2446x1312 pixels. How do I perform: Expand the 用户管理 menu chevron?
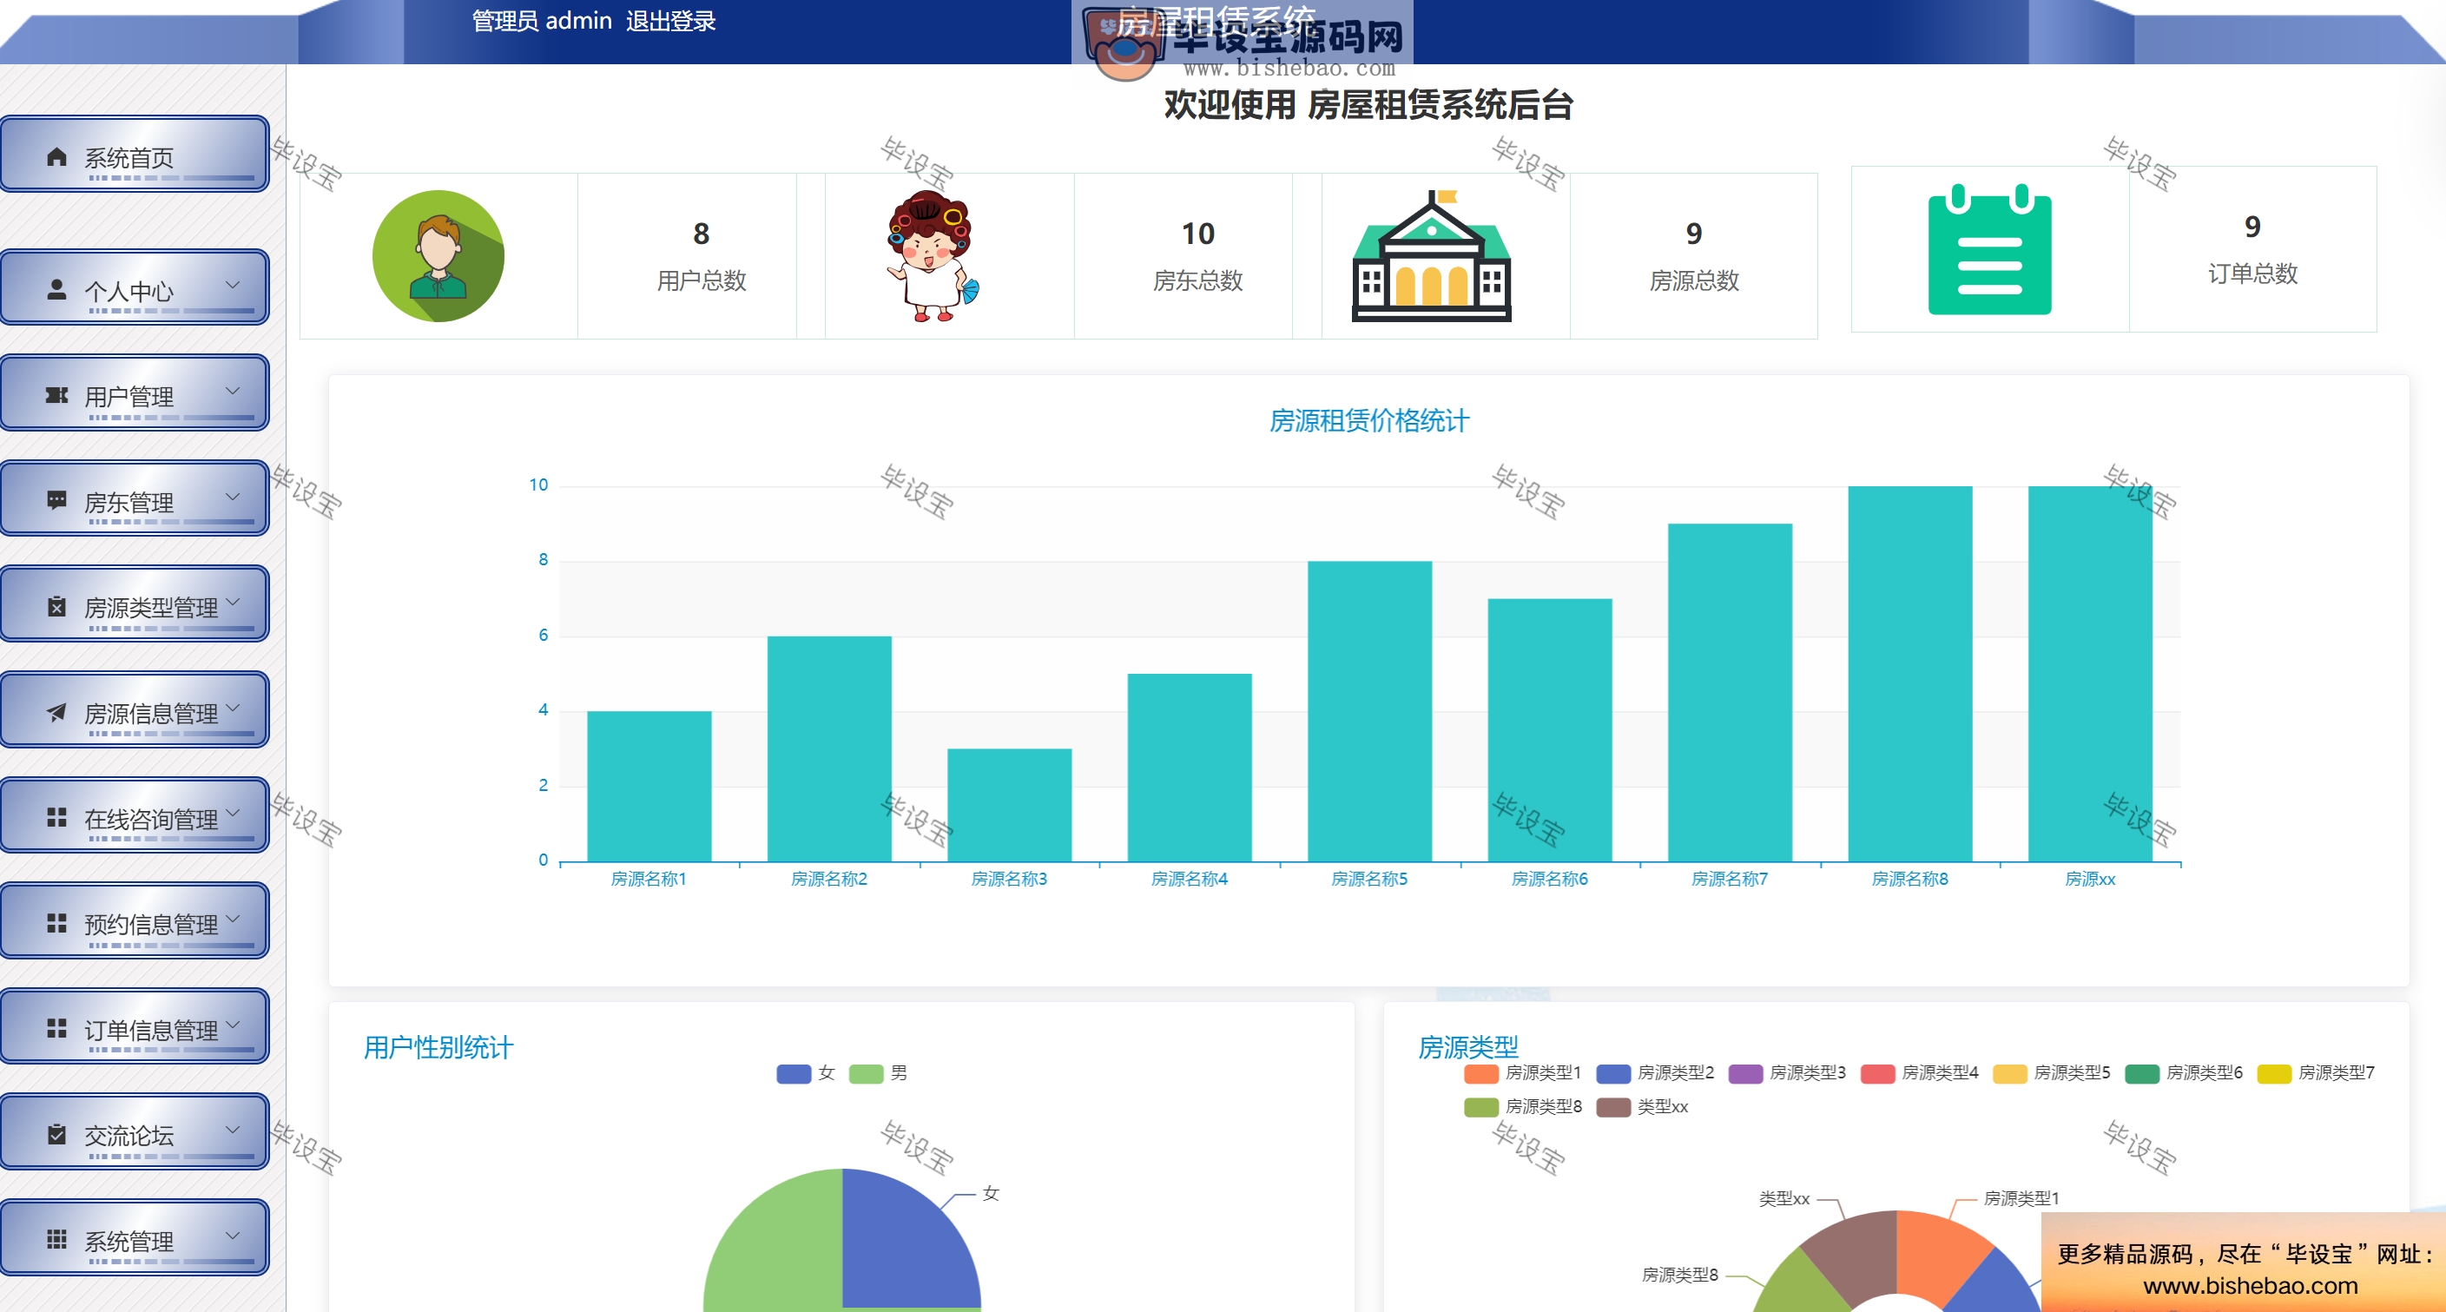[233, 390]
